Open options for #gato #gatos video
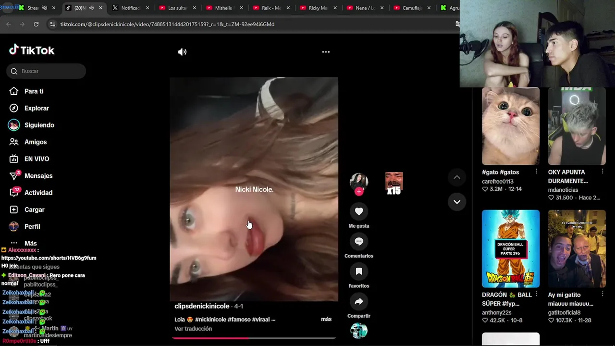The image size is (615, 346). point(536,172)
